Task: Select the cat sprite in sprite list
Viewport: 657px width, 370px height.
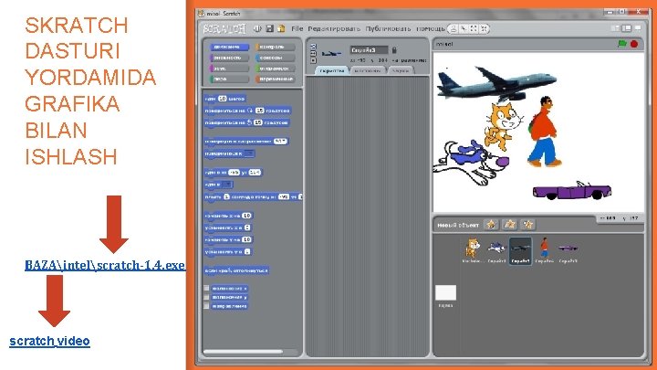Action: (473, 250)
